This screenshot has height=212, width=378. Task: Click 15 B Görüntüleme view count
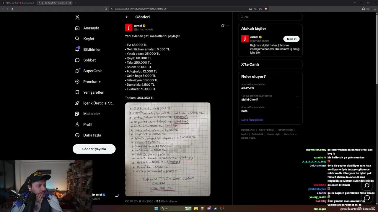[x=166, y=201]
